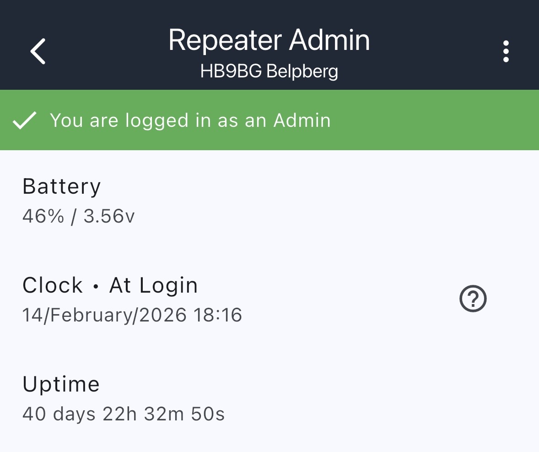The image size is (539, 452).
Task: Tap the checkmark icon in green banner
Action: tap(24, 121)
